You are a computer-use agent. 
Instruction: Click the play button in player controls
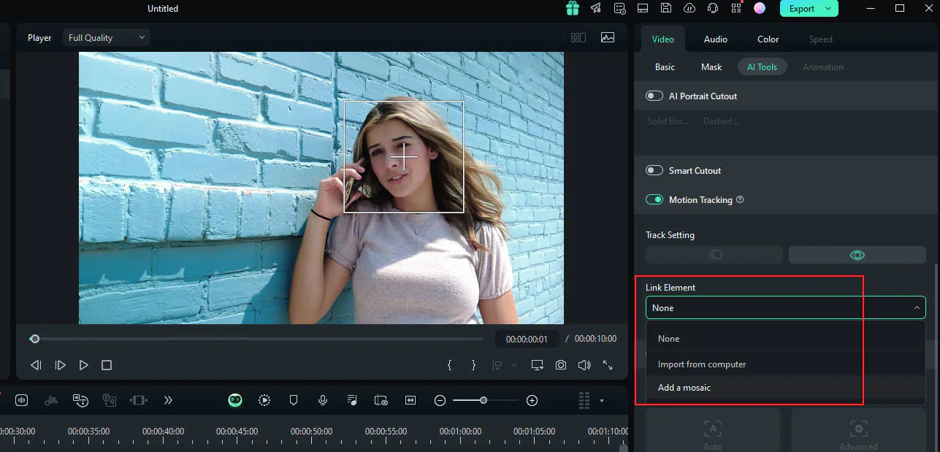[x=84, y=365]
